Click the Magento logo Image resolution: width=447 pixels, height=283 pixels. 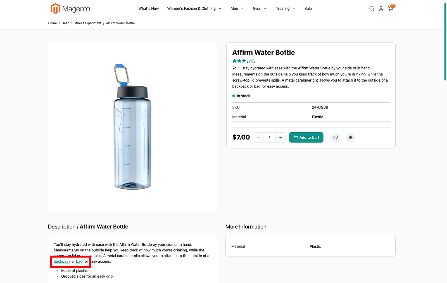tap(70, 8)
